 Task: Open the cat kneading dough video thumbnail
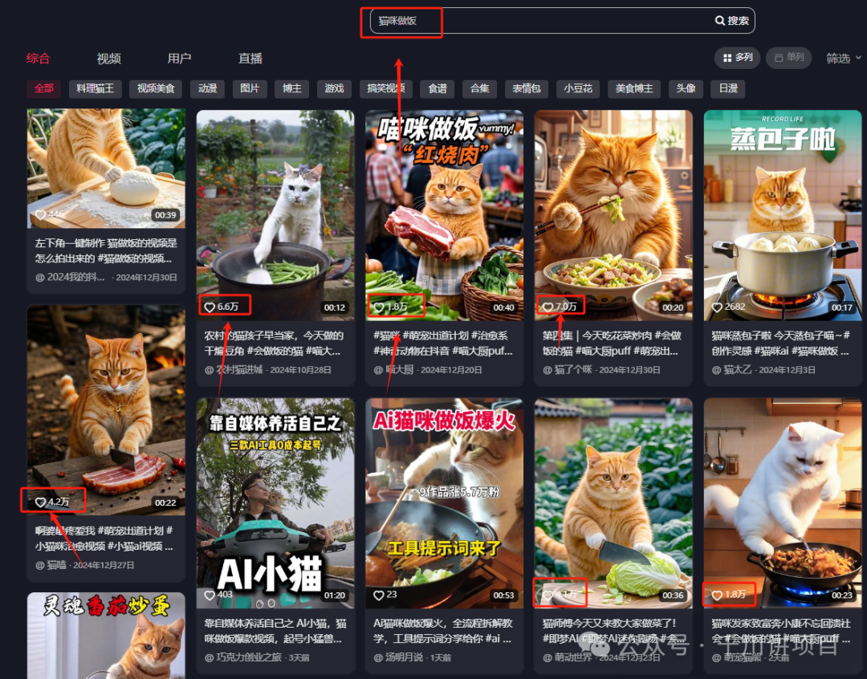coord(106,168)
